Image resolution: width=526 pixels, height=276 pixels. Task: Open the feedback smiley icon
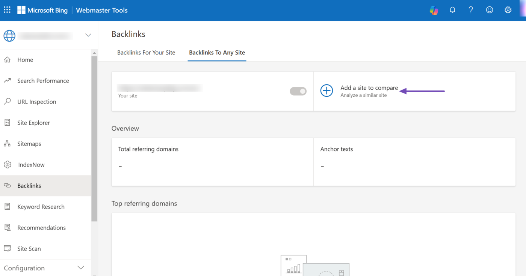(x=489, y=10)
